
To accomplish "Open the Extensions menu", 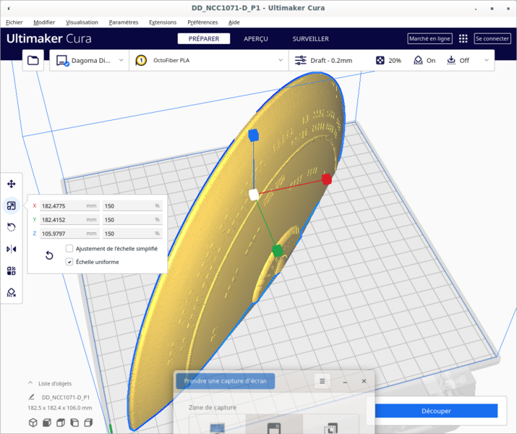I will [x=163, y=22].
